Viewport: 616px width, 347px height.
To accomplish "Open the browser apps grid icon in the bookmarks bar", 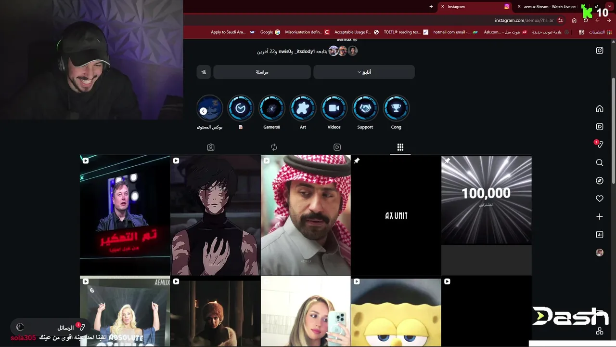I will [x=581, y=32].
